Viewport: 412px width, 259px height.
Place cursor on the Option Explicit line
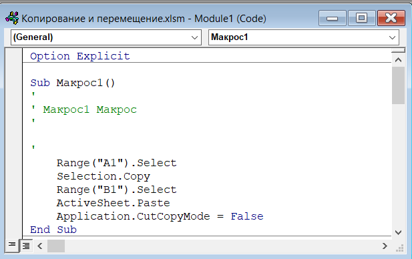click(80, 56)
